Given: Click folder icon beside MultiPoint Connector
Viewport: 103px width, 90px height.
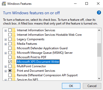Looking at the screenshot, I should point(14,66).
